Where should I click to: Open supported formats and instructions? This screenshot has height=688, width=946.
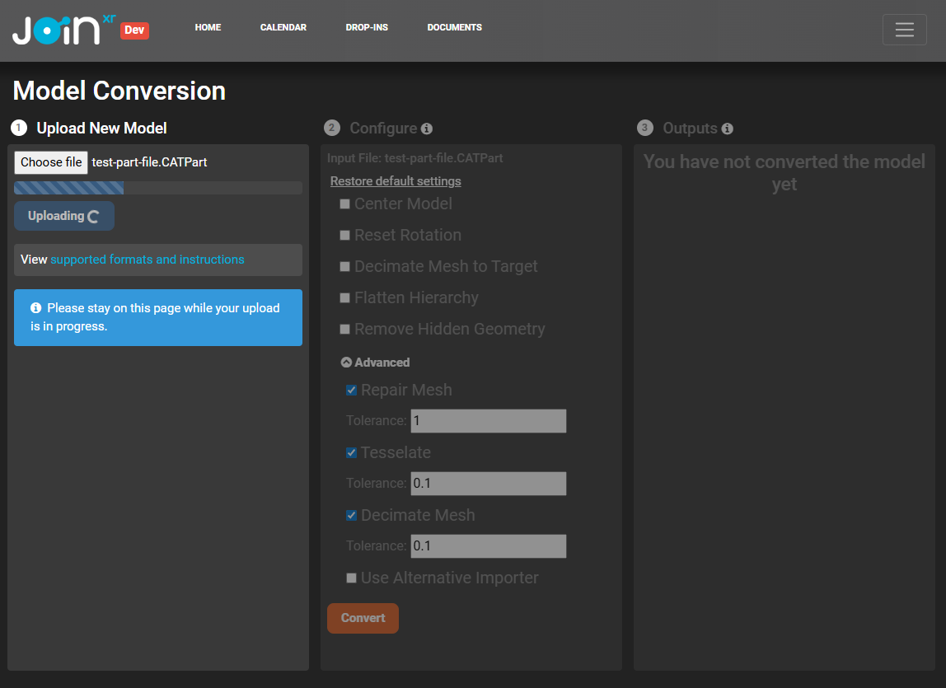point(148,259)
